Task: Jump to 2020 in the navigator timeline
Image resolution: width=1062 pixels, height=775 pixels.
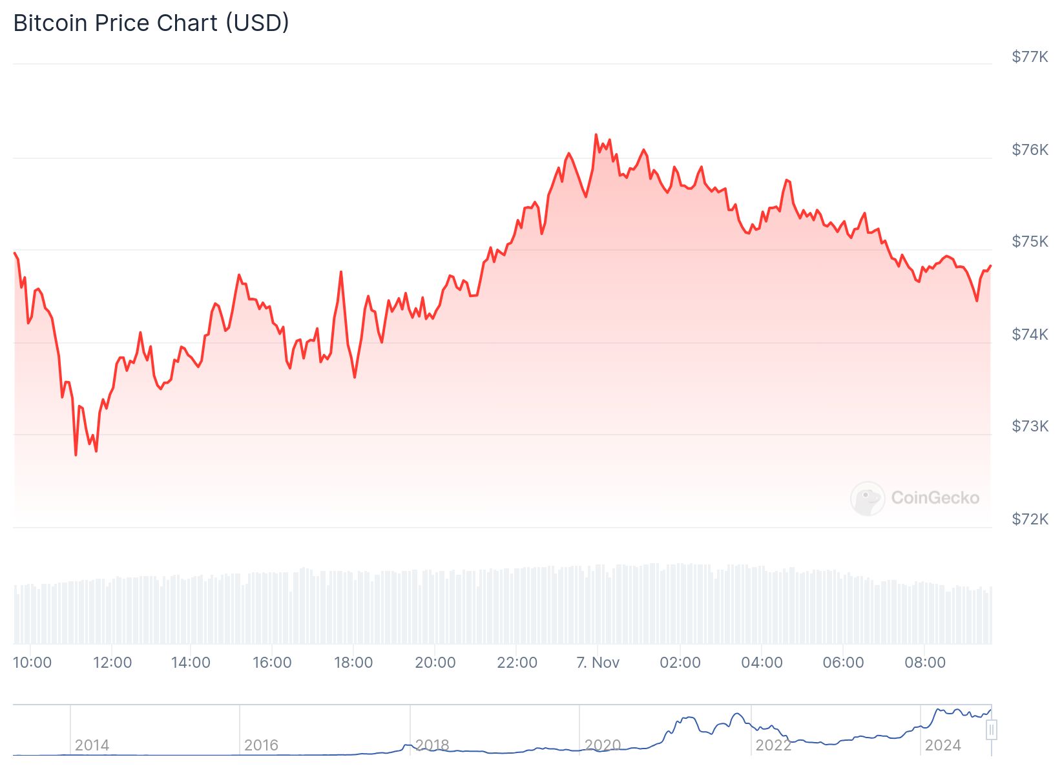Action: 602,745
